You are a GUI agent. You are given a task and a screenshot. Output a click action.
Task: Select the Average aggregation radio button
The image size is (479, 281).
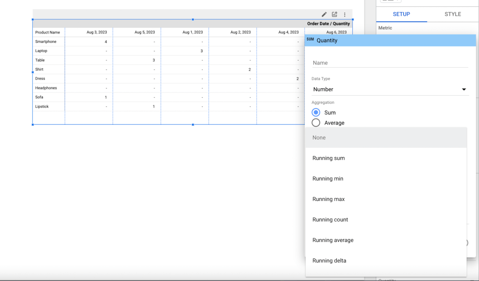pos(316,123)
